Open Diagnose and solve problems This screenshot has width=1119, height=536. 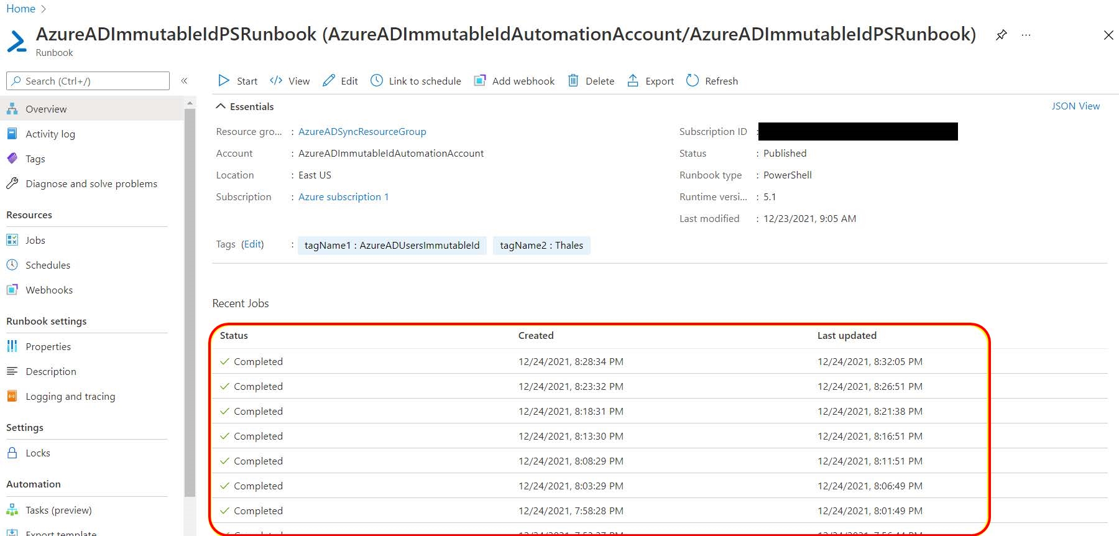92,183
